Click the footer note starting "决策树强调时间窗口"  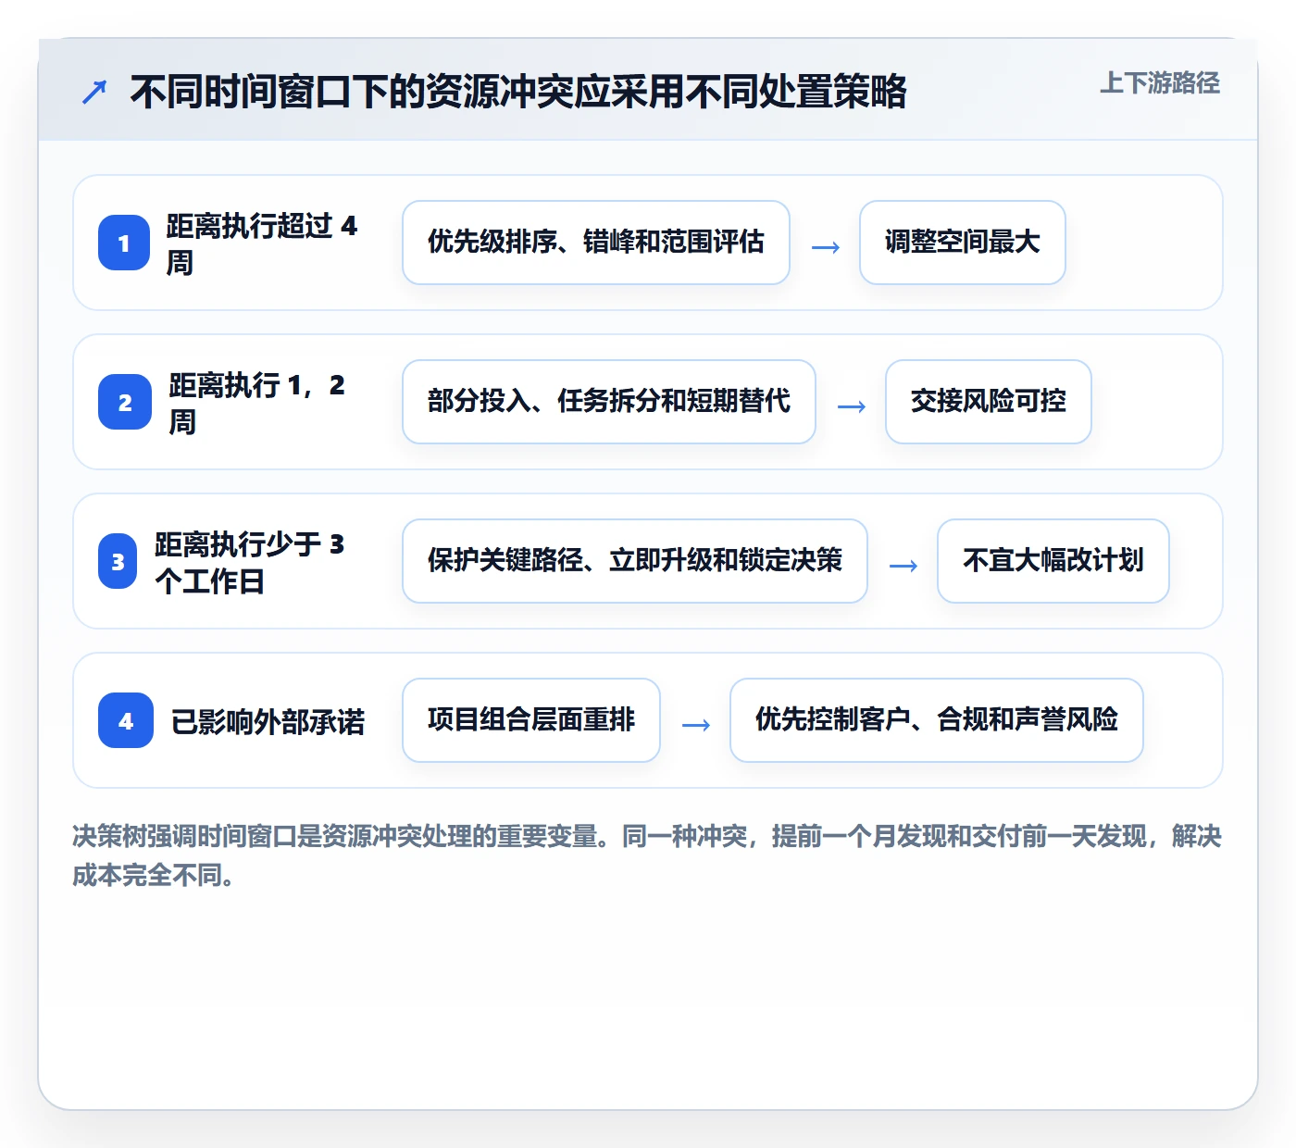pyautogui.click(x=647, y=855)
